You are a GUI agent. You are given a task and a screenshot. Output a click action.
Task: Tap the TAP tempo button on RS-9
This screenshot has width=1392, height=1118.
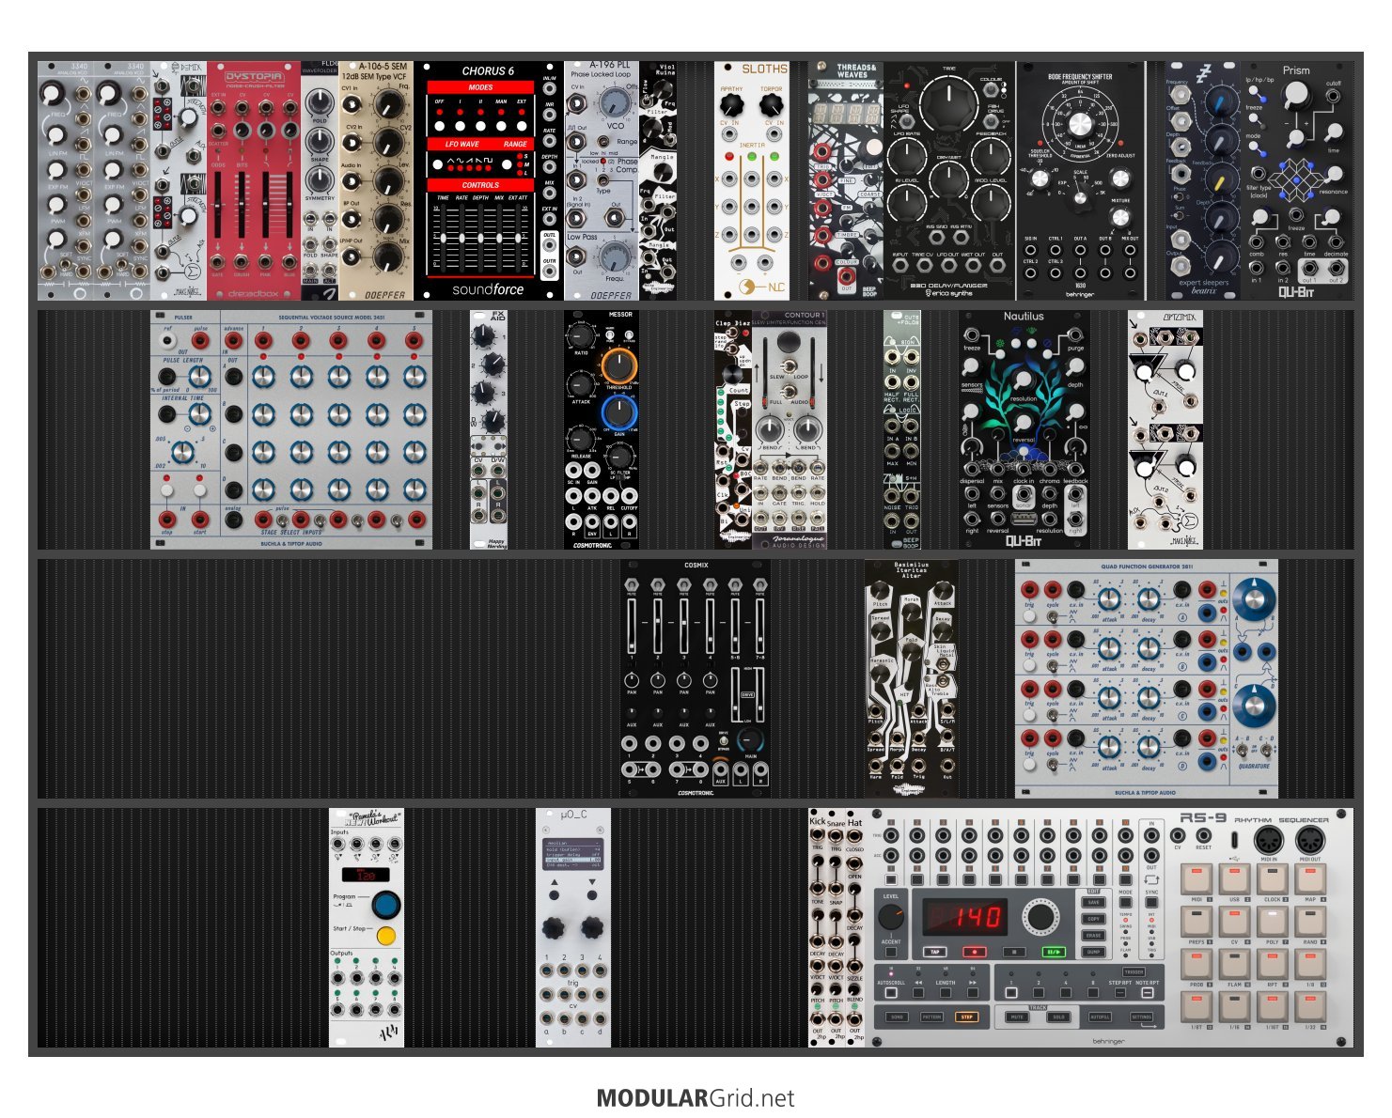[x=935, y=952]
